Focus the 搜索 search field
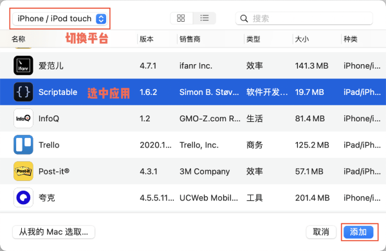 pyautogui.click(x=304, y=19)
